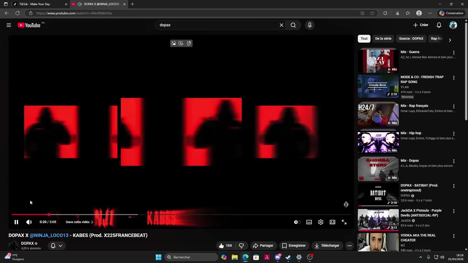The height and width of the screenshot is (263, 468).
Task: Open YouTube notifications bell
Action: coord(439,25)
